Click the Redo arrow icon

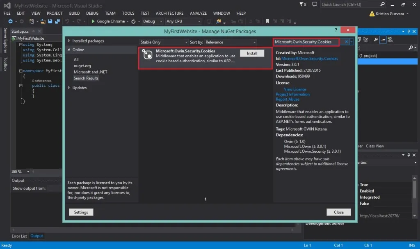78,21
